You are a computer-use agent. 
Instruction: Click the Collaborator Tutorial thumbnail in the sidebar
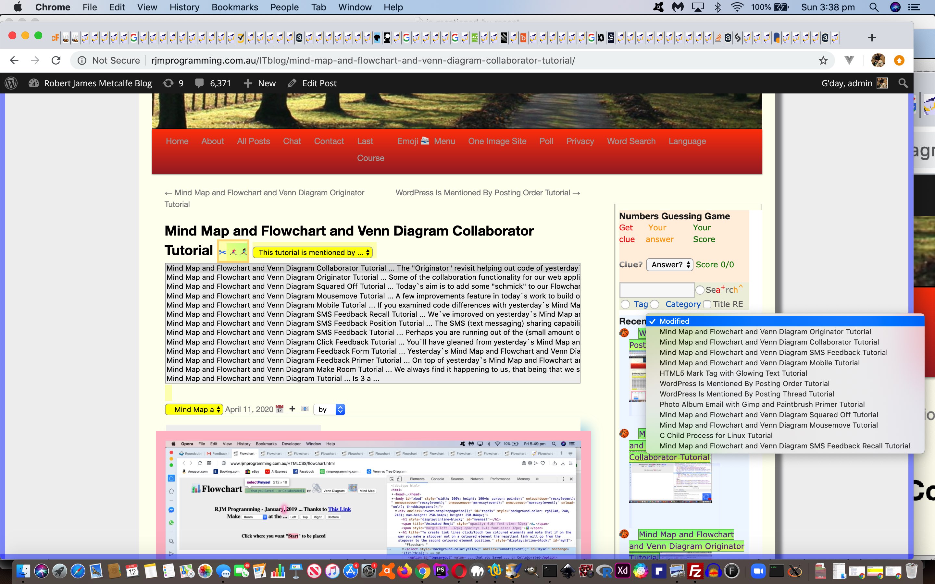pos(670,483)
